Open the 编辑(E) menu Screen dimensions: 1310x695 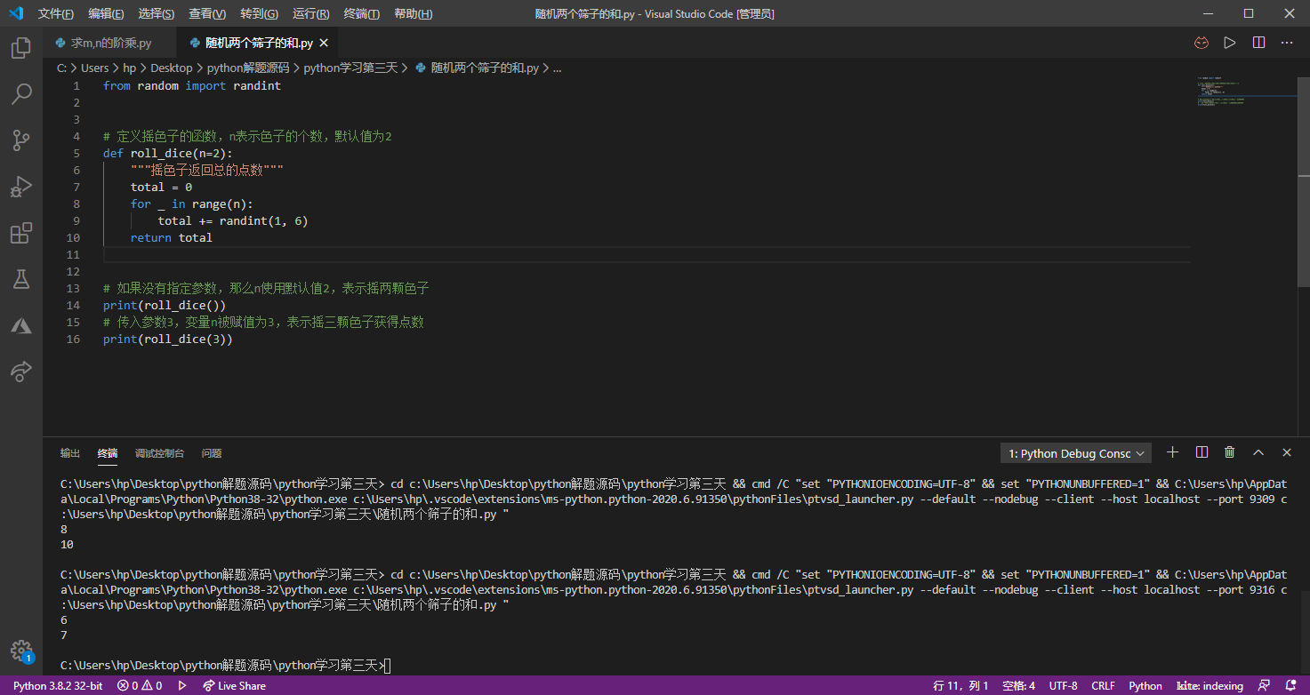pos(106,13)
